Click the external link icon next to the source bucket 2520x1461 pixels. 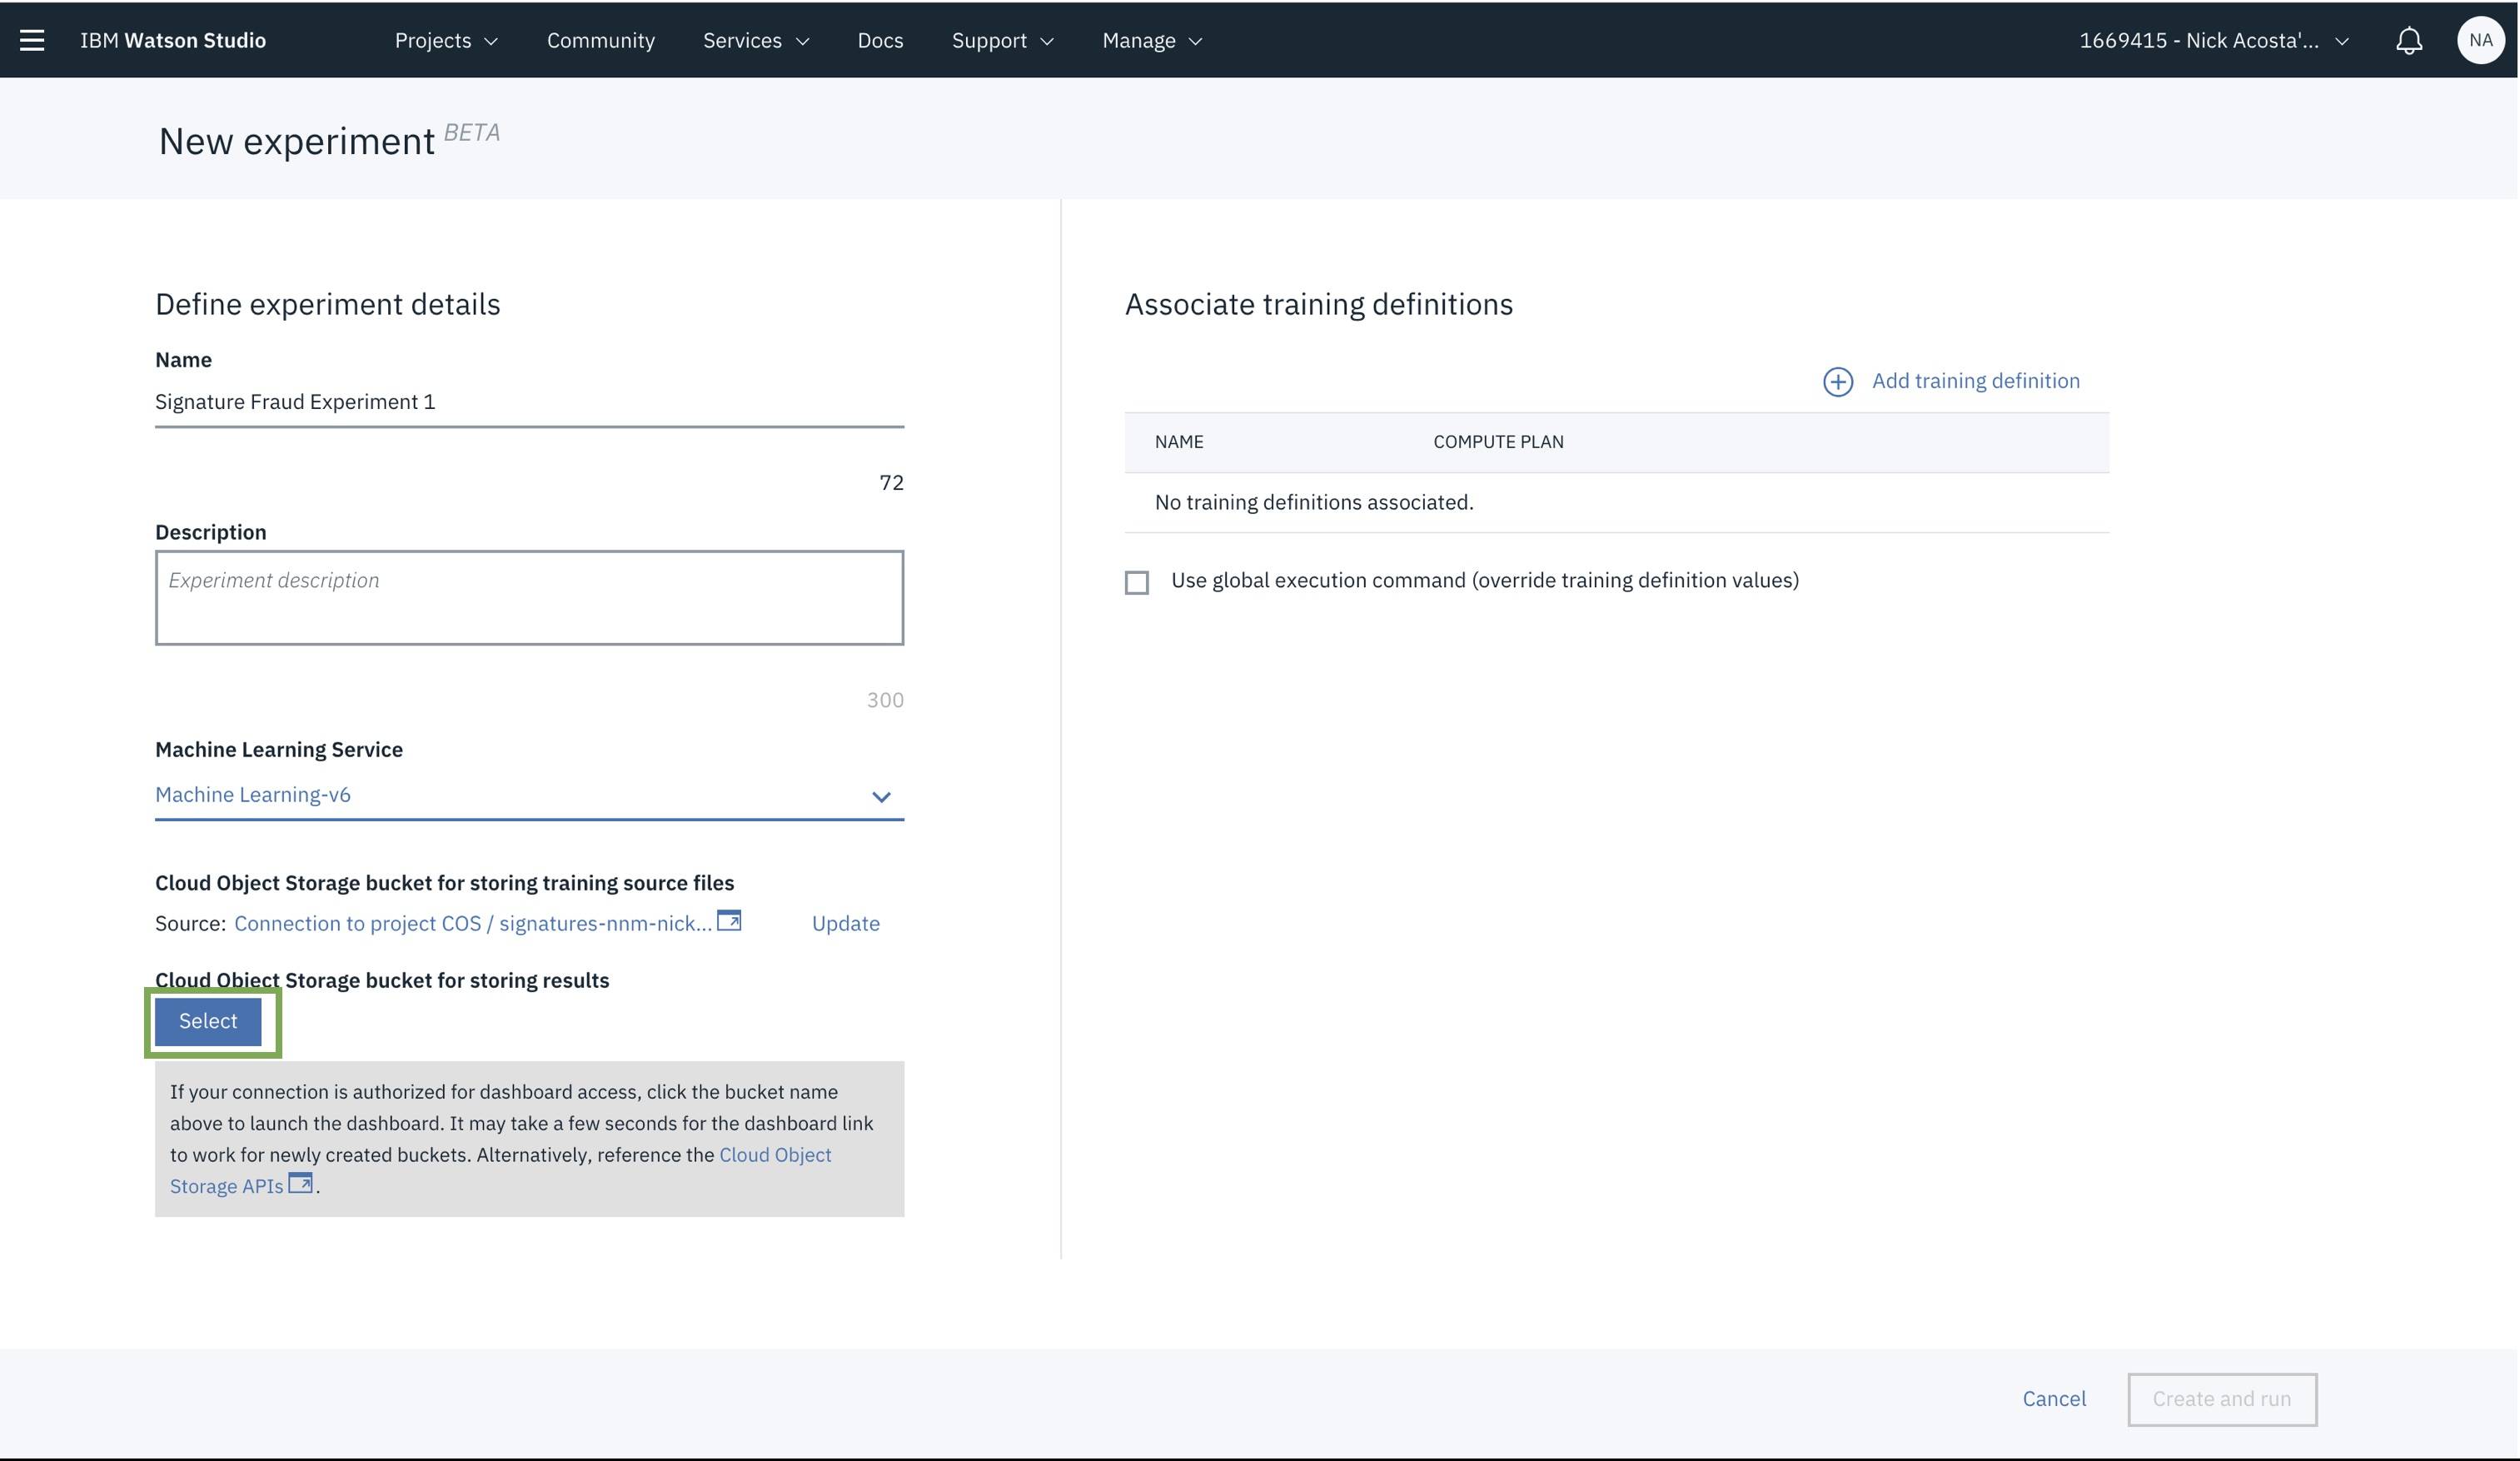pyautogui.click(x=729, y=920)
